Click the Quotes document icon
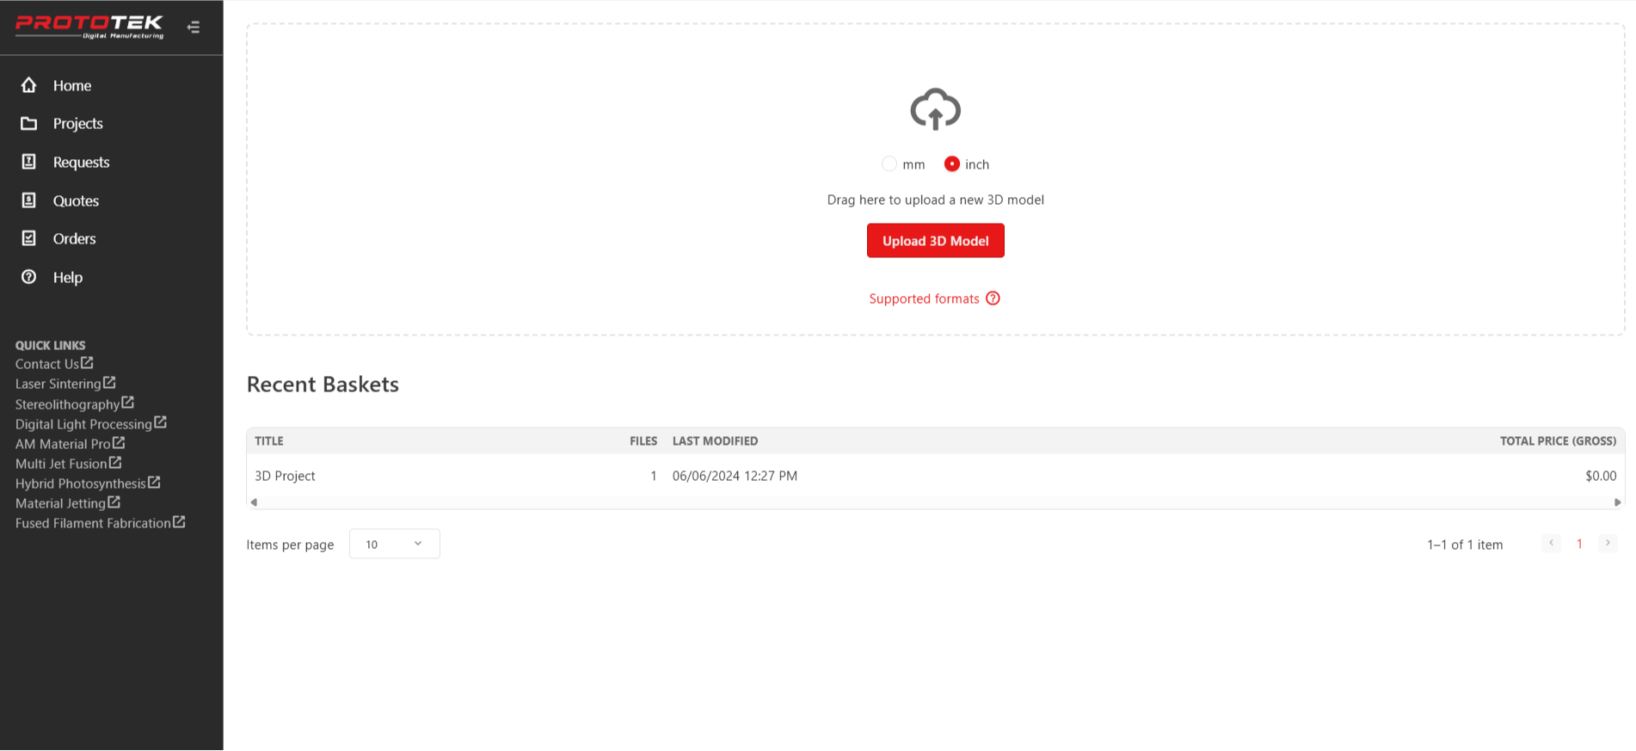 [28, 200]
